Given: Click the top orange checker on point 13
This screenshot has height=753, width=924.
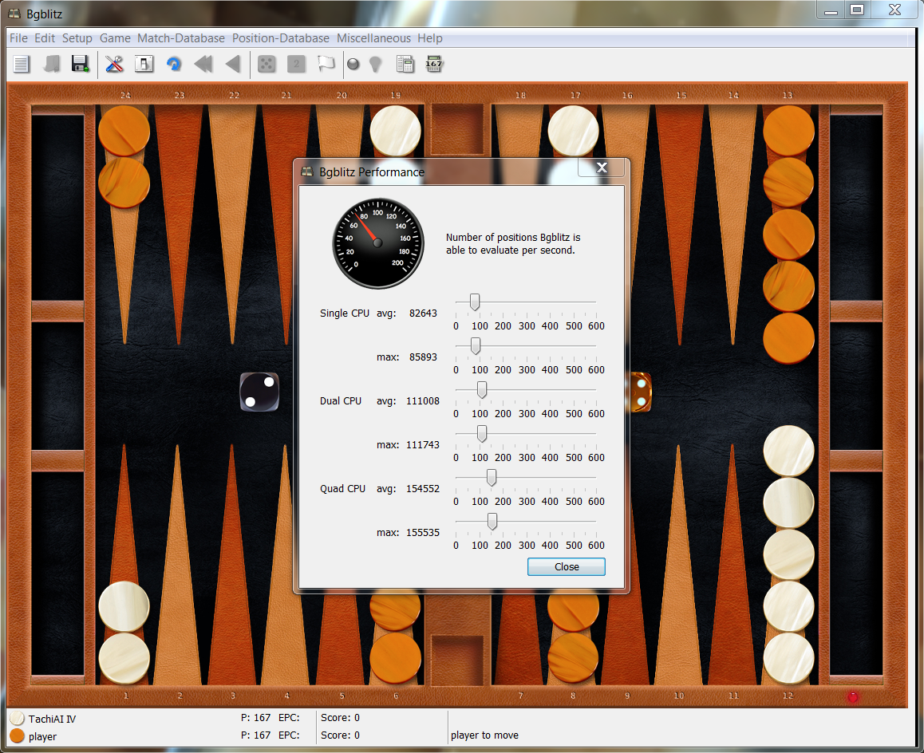Looking at the screenshot, I should click(x=788, y=131).
